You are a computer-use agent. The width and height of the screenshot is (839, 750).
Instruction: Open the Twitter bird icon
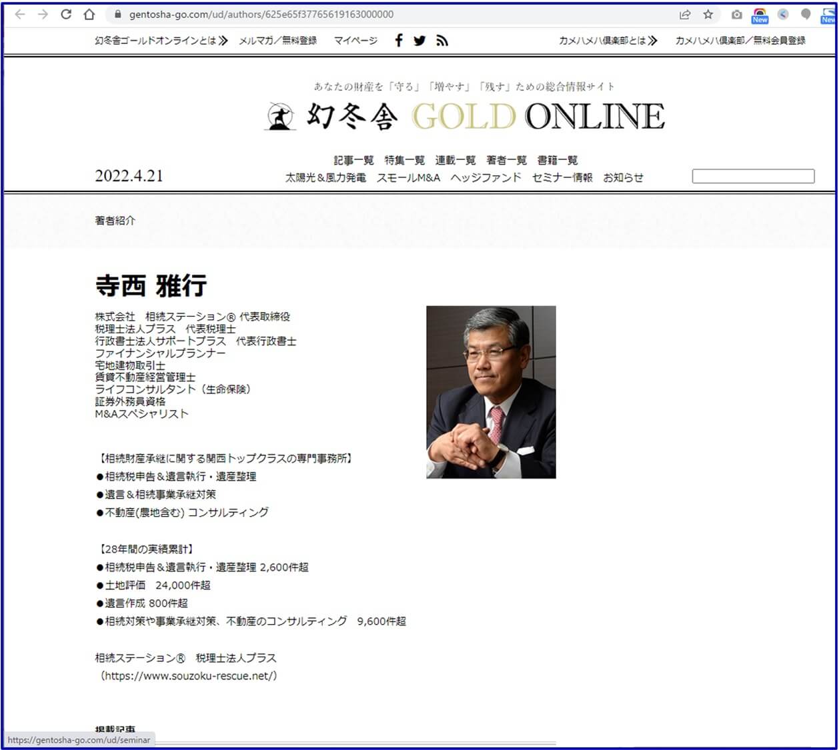419,41
